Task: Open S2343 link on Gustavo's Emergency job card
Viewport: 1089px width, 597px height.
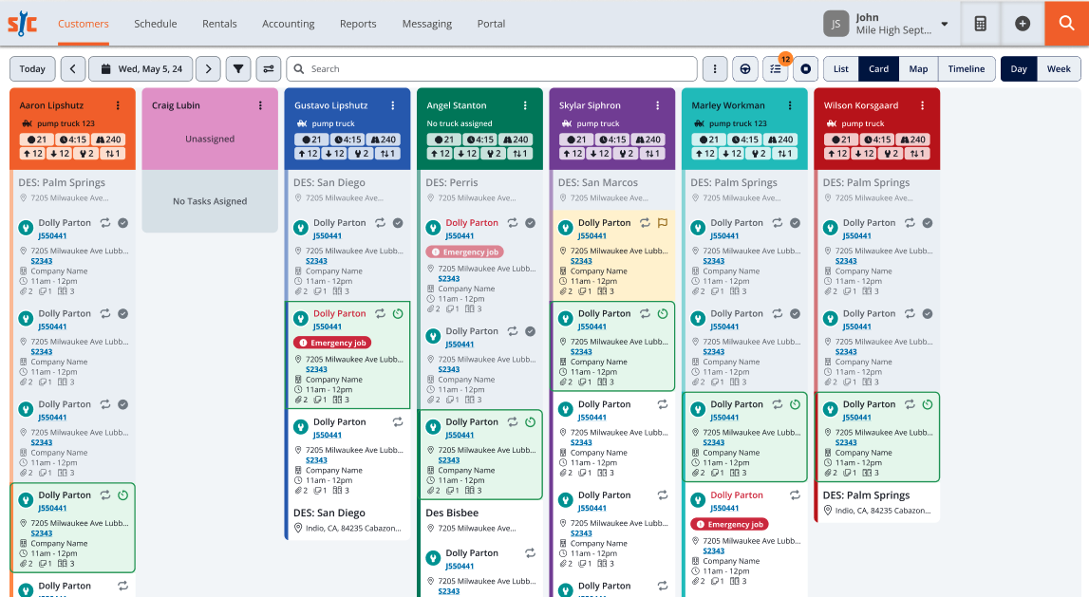Action: coord(316,369)
